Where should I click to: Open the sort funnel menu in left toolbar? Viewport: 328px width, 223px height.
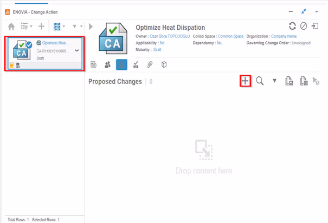[74, 27]
